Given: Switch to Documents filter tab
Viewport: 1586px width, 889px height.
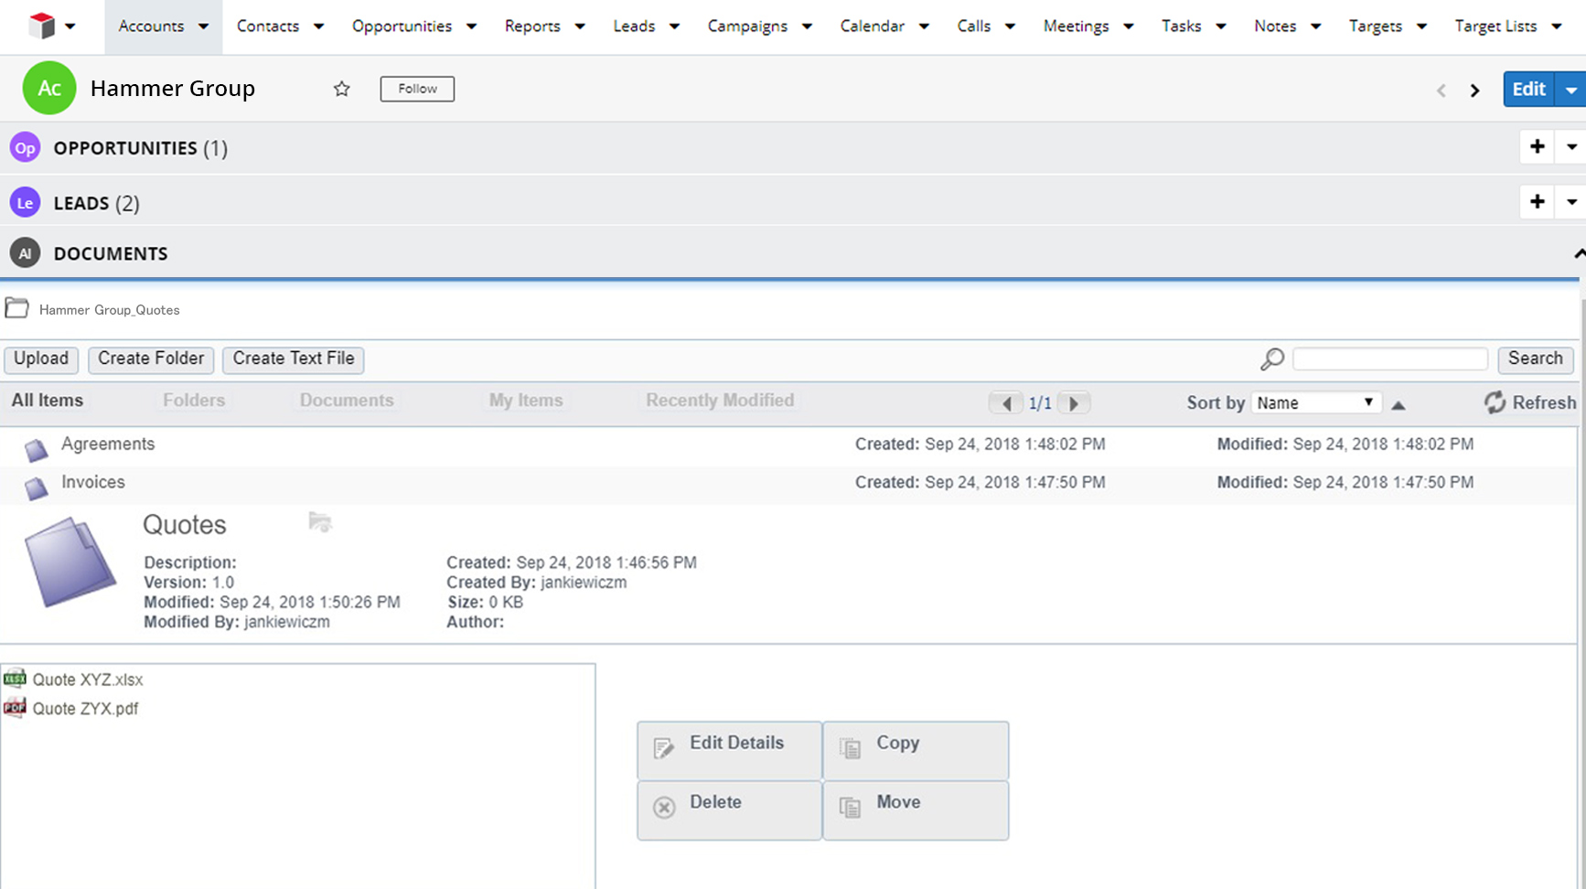Looking at the screenshot, I should coord(347,401).
